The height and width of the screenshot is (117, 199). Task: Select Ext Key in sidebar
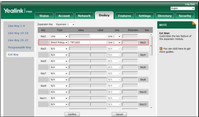13,55
